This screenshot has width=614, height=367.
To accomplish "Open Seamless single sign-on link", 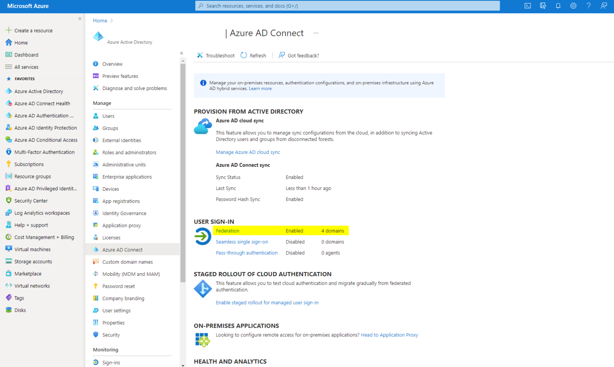I will (x=242, y=242).
